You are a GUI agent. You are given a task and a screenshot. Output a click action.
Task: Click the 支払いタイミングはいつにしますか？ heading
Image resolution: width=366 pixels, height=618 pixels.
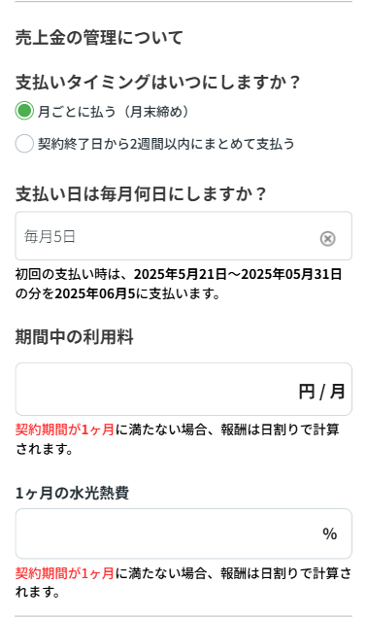click(x=158, y=82)
